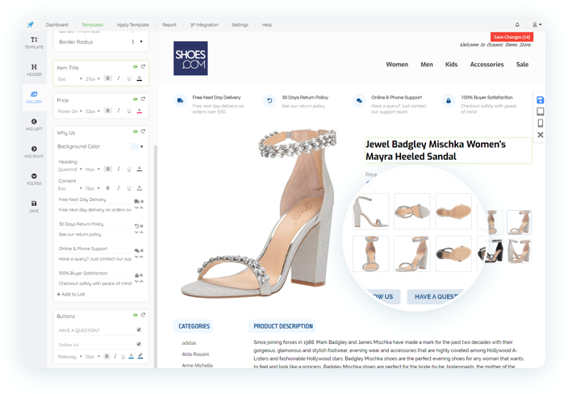The height and width of the screenshot is (394, 568).
Task: Open the Footer section in sidebar
Action: [34, 178]
